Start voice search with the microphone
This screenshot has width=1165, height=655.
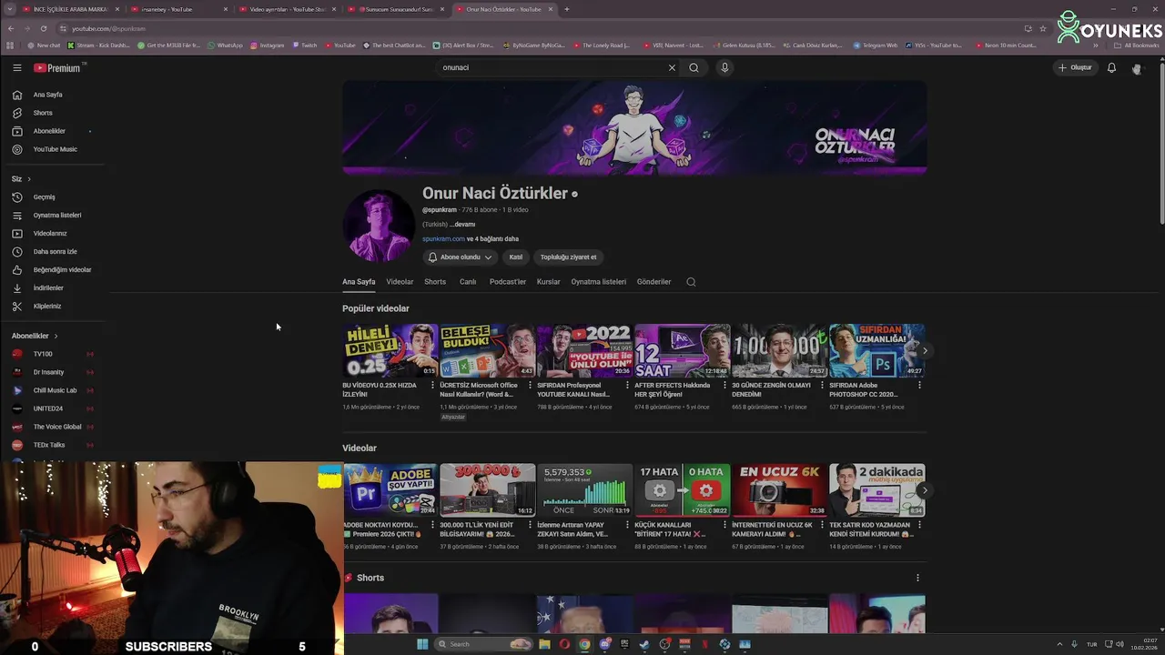[x=724, y=67]
